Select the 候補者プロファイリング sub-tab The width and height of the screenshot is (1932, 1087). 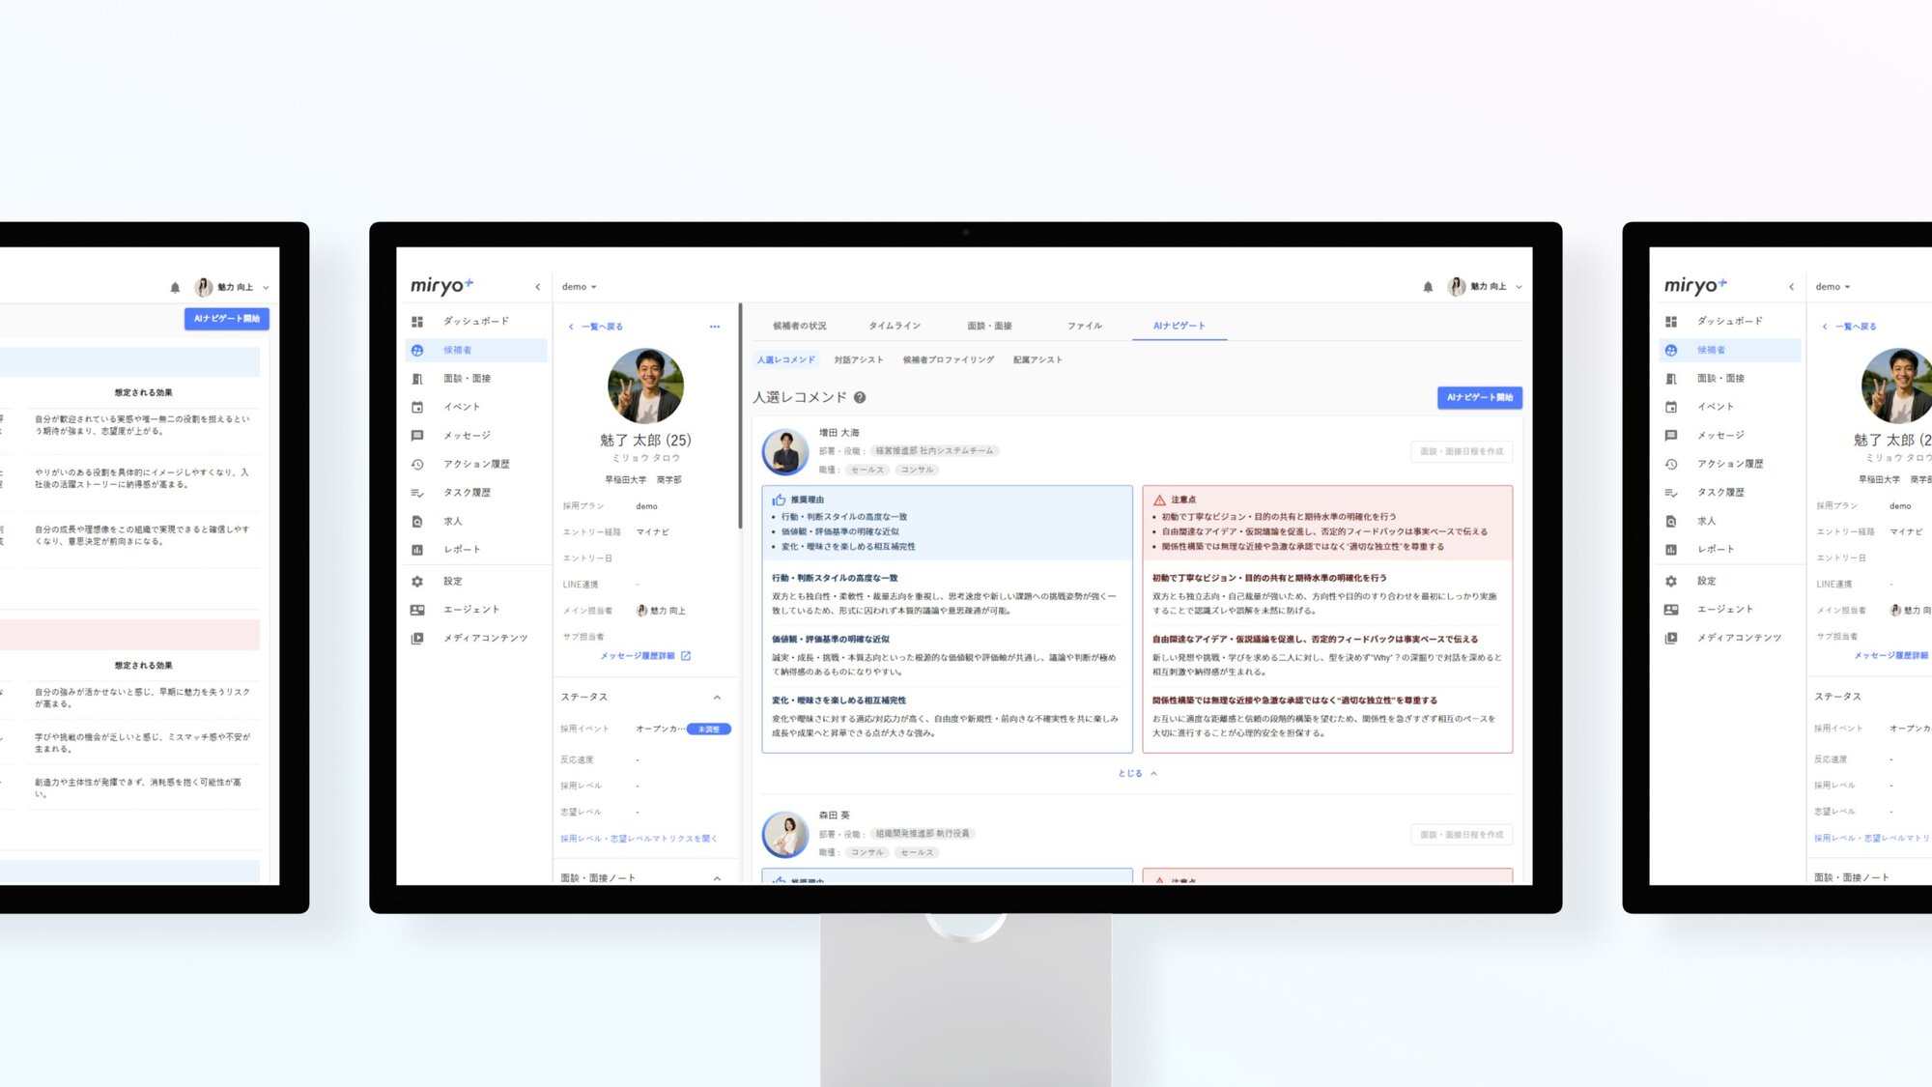point(949,359)
